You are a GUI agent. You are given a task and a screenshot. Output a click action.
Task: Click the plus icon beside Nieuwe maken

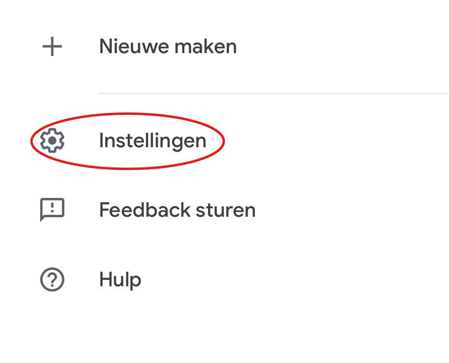point(52,47)
